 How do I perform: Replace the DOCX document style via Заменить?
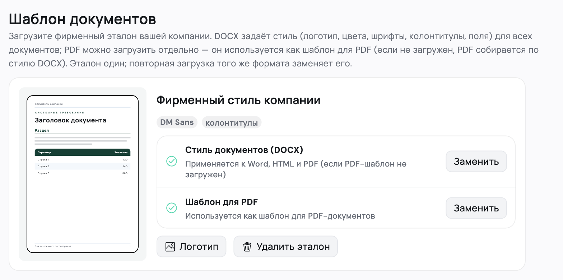click(x=476, y=162)
